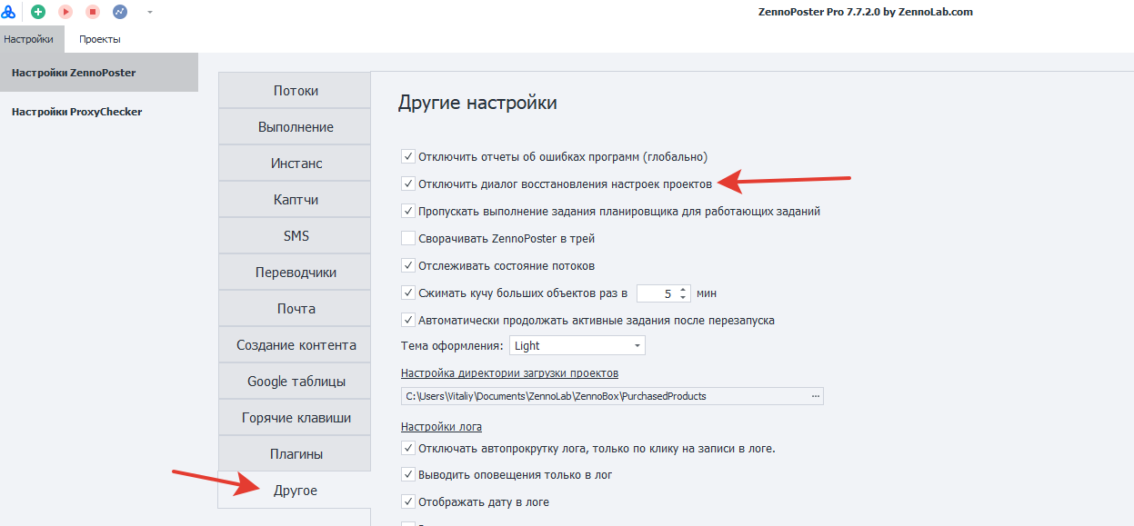
Task: Open the SMS settings tab
Action: pos(295,236)
